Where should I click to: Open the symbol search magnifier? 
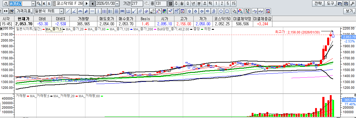pyautogui.click(x=38, y=4)
